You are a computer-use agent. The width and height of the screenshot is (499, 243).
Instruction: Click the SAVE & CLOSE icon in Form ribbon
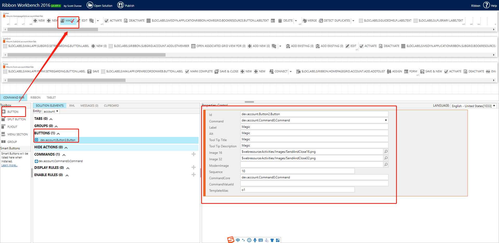pos(216,72)
